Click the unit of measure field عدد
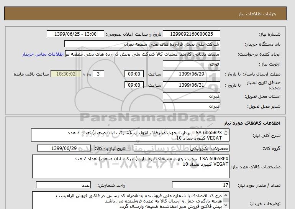 point(63,185)
